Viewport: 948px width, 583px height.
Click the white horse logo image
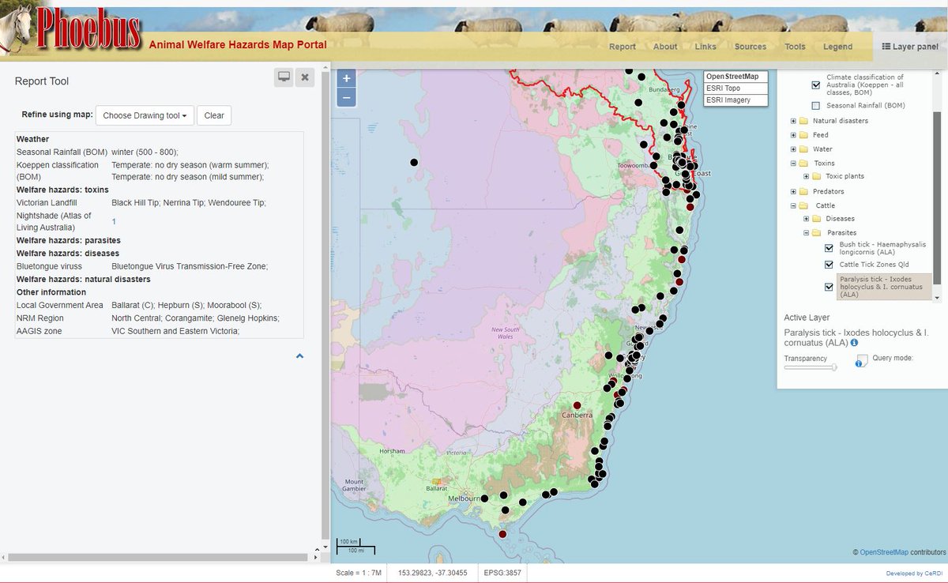pos(17,28)
